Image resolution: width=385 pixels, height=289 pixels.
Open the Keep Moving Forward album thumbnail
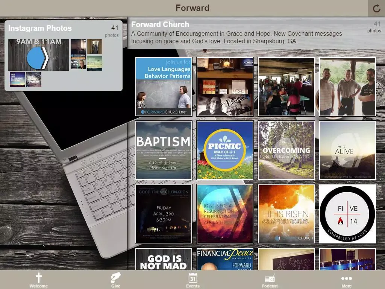(x=33, y=80)
